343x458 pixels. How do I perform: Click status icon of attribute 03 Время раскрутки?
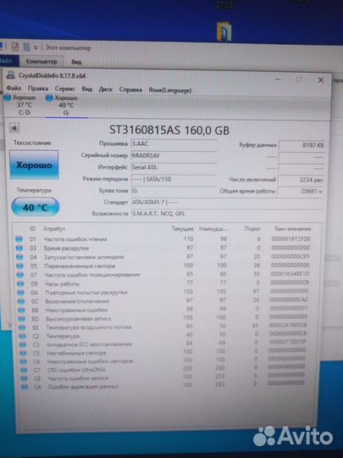point(19,248)
